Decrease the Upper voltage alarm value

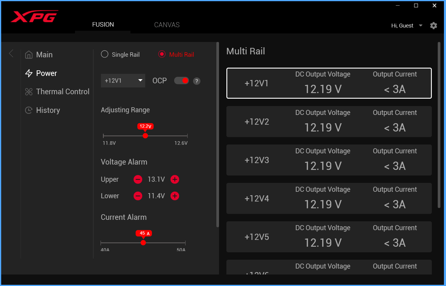[x=138, y=179]
